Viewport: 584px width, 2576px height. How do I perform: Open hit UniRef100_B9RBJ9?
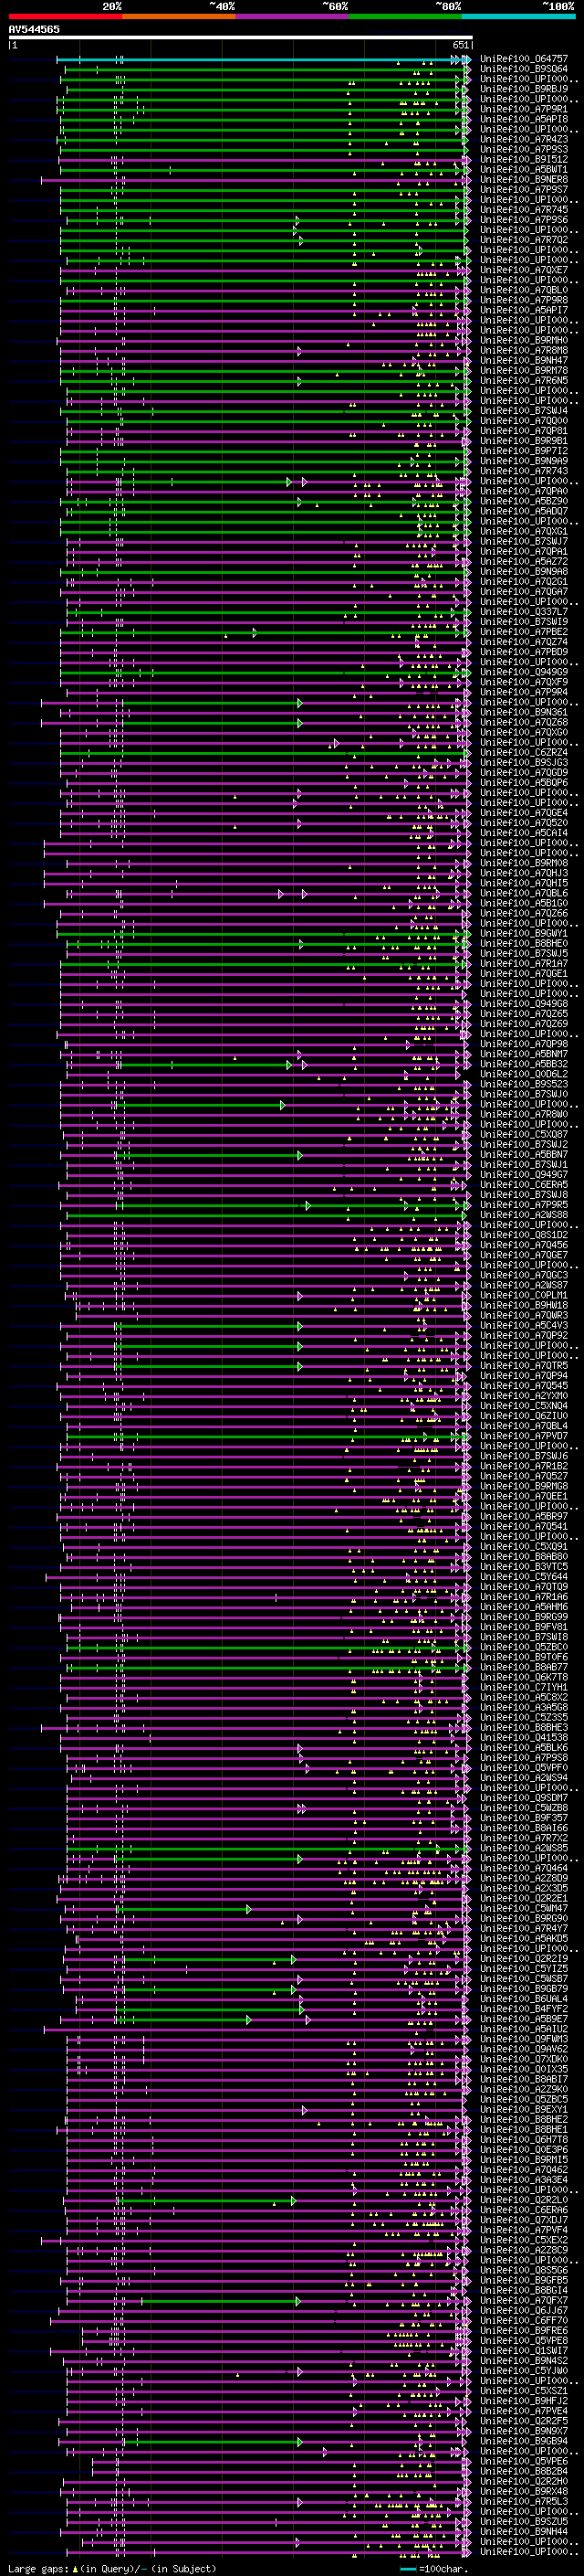point(523,89)
